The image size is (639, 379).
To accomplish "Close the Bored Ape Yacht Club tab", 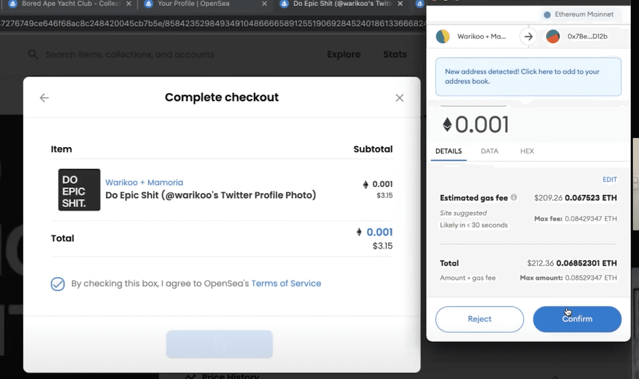I will [129, 4].
